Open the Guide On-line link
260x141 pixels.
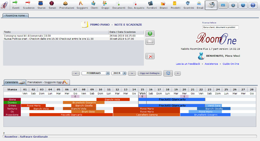point(231,64)
